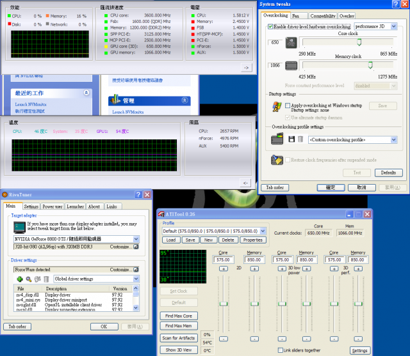
Task: Collapse the recent tasks panel chevron
Action: [86, 93]
